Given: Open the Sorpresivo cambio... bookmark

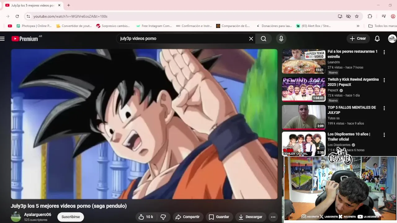Looking at the screenshot, I should click(x=113, y=26).
